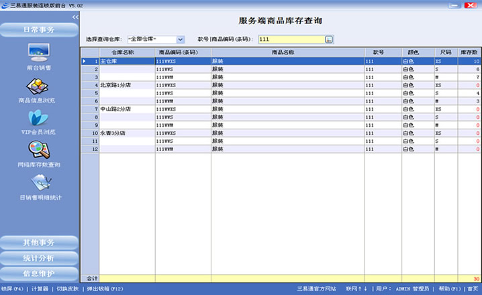The height and width of the screenshot is (295, 482).
Task: Click the row 11 number header
Action: click(x=90, y=141)
